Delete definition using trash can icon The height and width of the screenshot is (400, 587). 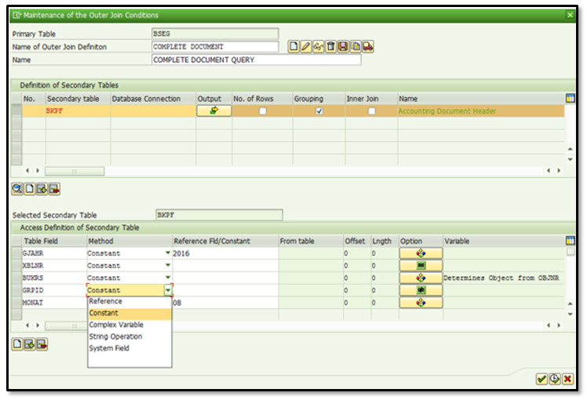click(x=330, y=47)
